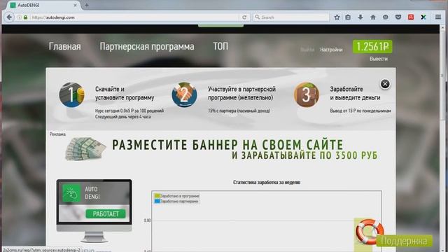Screen dimensions: 448x252
Task: Open a new browser tab
Action: click(87, 5)
